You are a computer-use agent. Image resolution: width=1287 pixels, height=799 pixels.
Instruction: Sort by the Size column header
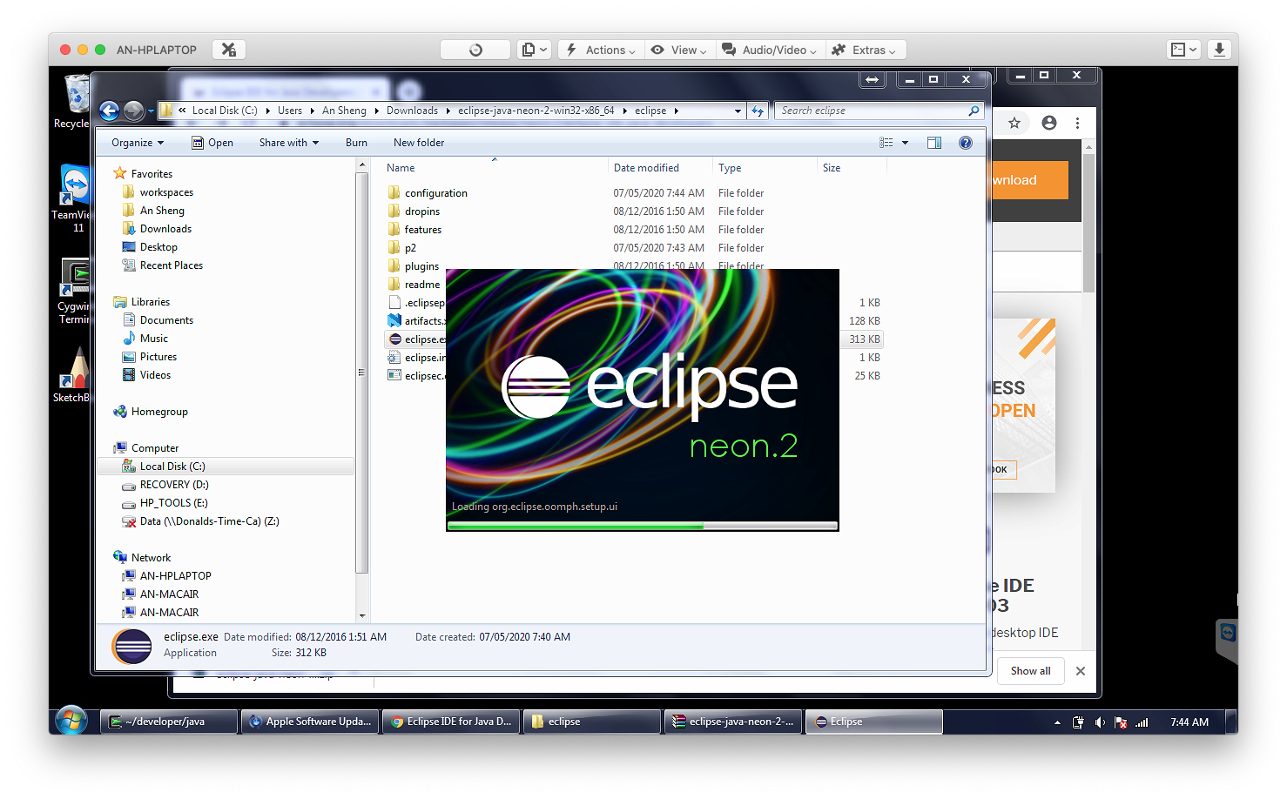[852, 168]
